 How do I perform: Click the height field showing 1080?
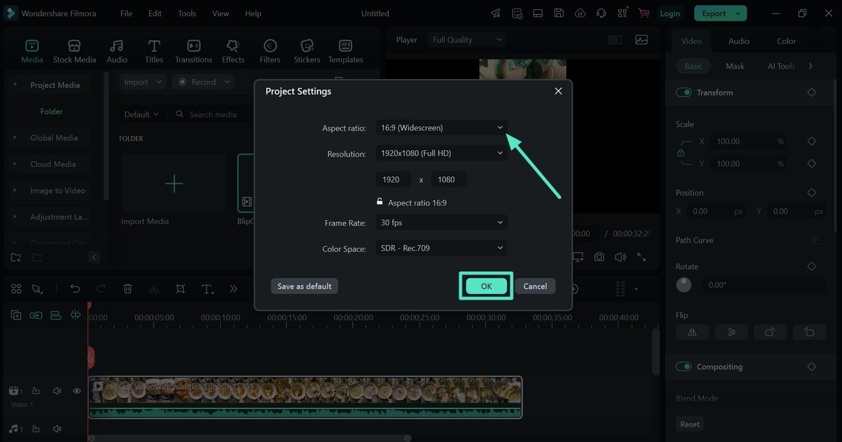point(448,179)
